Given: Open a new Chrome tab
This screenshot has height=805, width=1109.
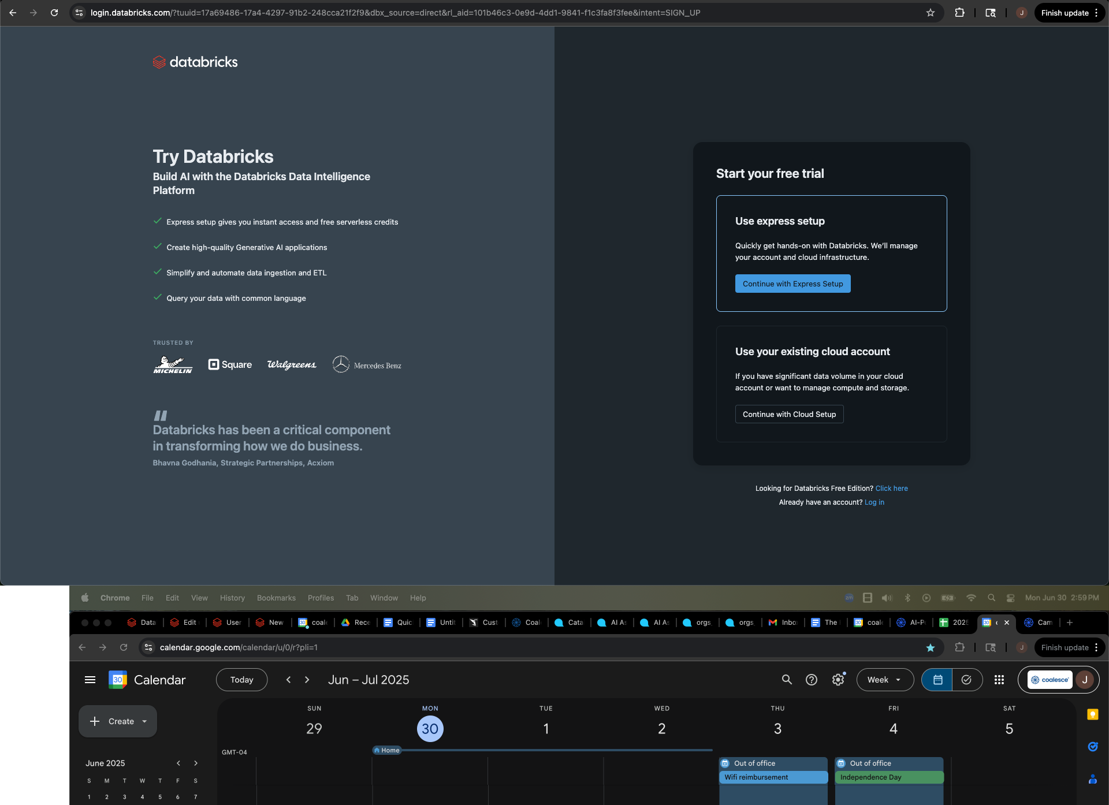Looking at the screenshot, I should click(1070, 623).
